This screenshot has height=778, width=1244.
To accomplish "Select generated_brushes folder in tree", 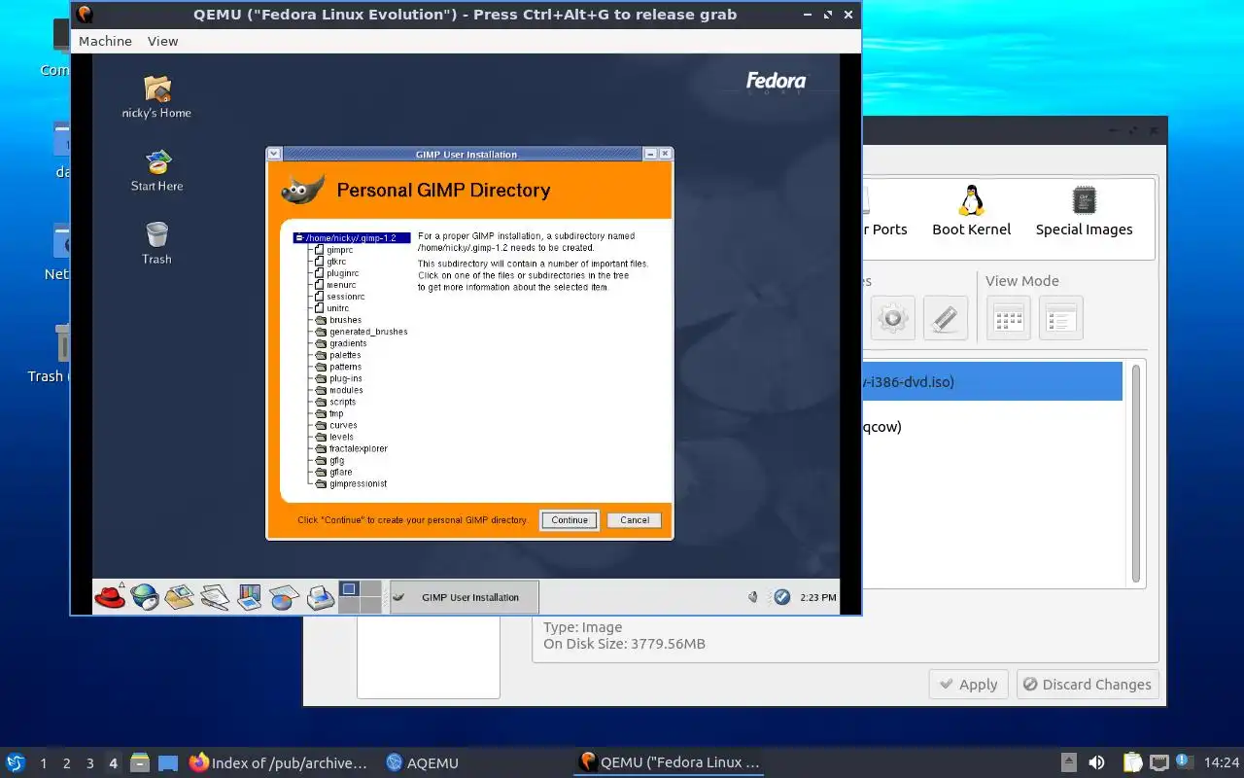I will click(368, 332).
